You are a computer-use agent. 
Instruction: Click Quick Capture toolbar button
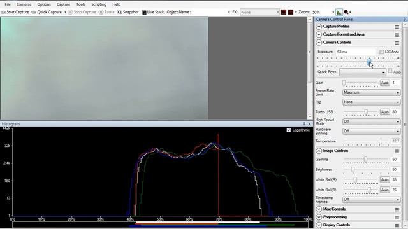47,12
